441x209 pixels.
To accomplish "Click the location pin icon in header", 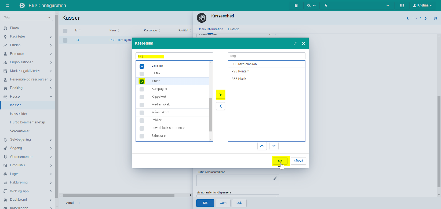I will [x=326, y=6].
